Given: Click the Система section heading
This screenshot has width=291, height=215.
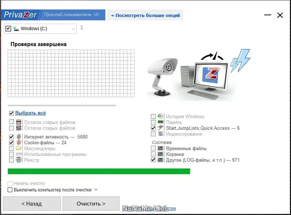Looking at the screenshot, I should click(162, 142).
